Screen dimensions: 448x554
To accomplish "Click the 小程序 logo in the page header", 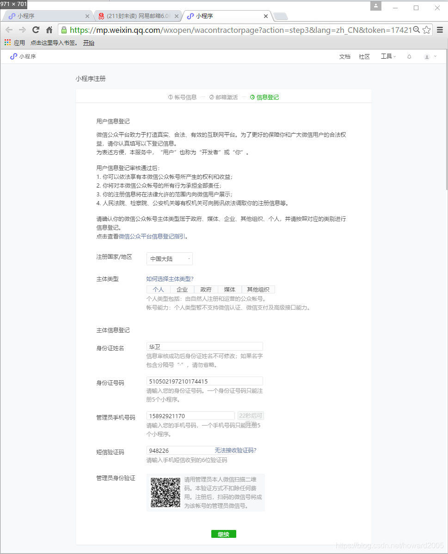I will click(22, 56).
